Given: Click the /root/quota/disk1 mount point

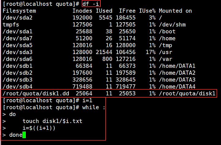Looking at the screenshot, I should 187,93.
